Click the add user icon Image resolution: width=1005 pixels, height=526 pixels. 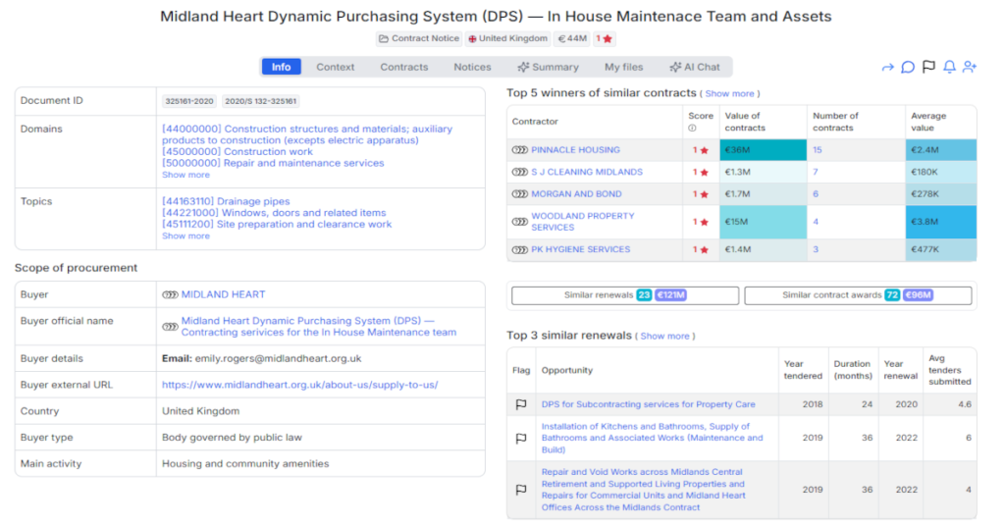(x=970, y=67)
